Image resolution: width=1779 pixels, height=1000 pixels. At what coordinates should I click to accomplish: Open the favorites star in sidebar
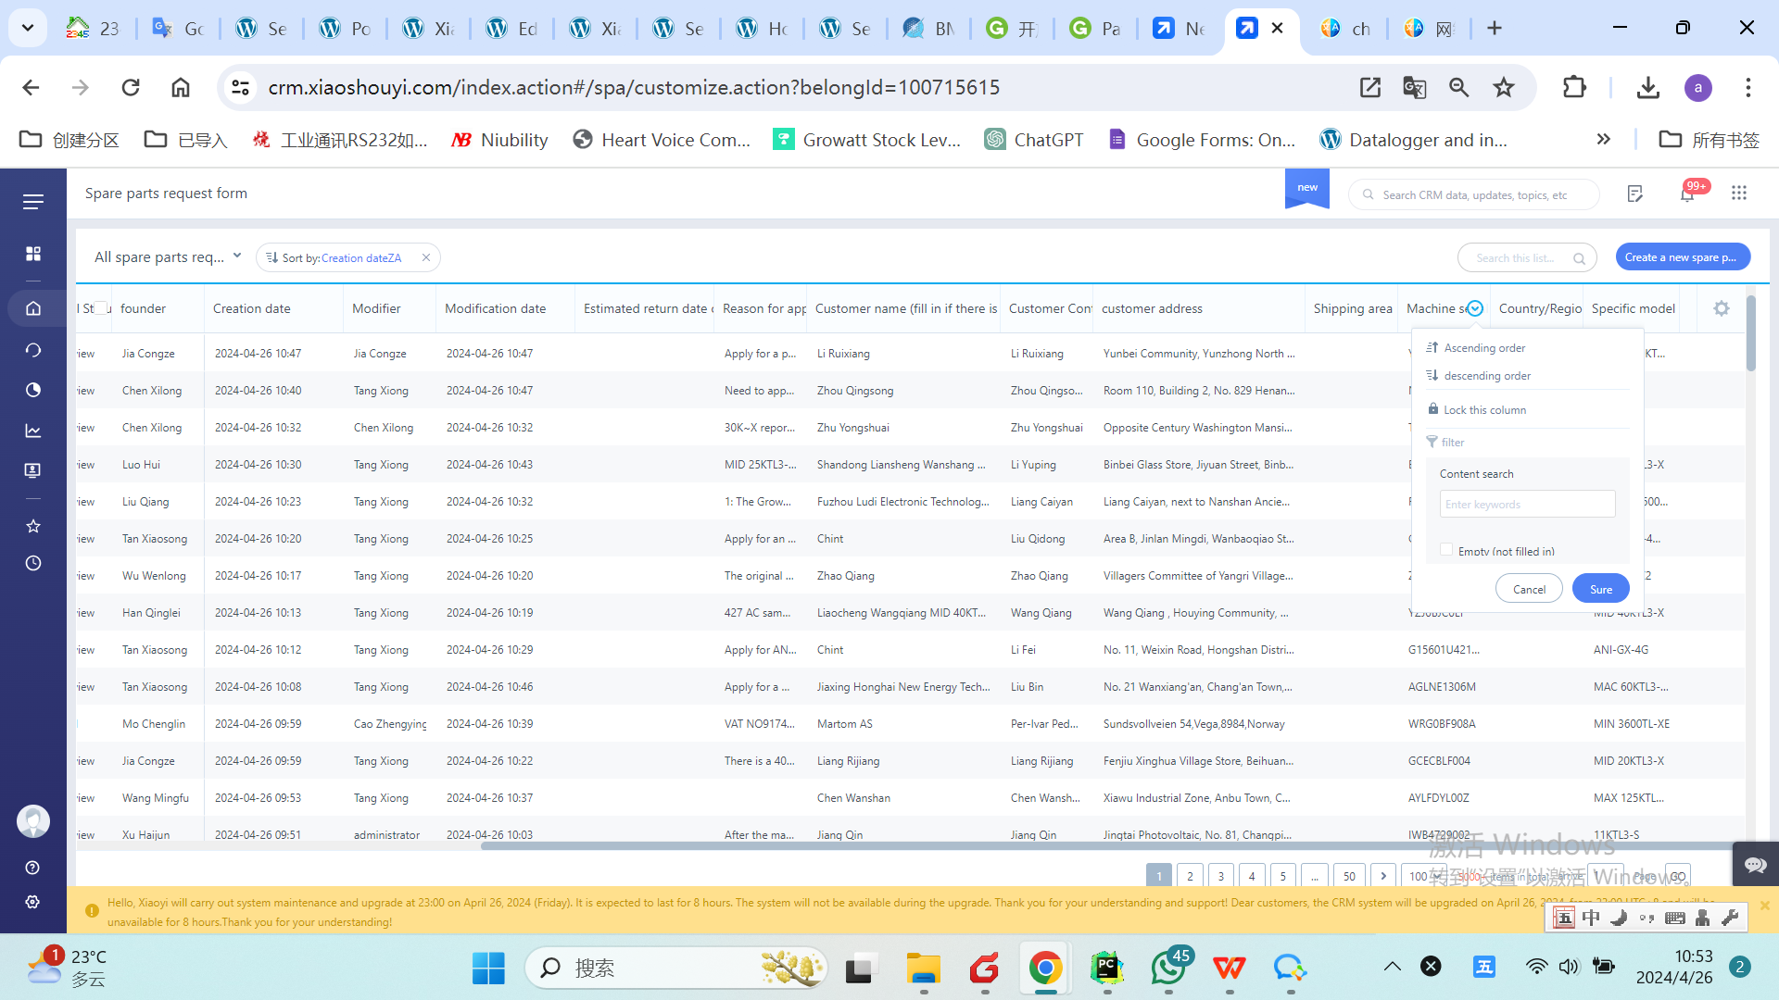[x=33, y=526]
